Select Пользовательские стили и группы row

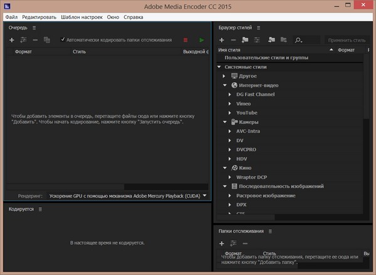(x=290, y=58)
